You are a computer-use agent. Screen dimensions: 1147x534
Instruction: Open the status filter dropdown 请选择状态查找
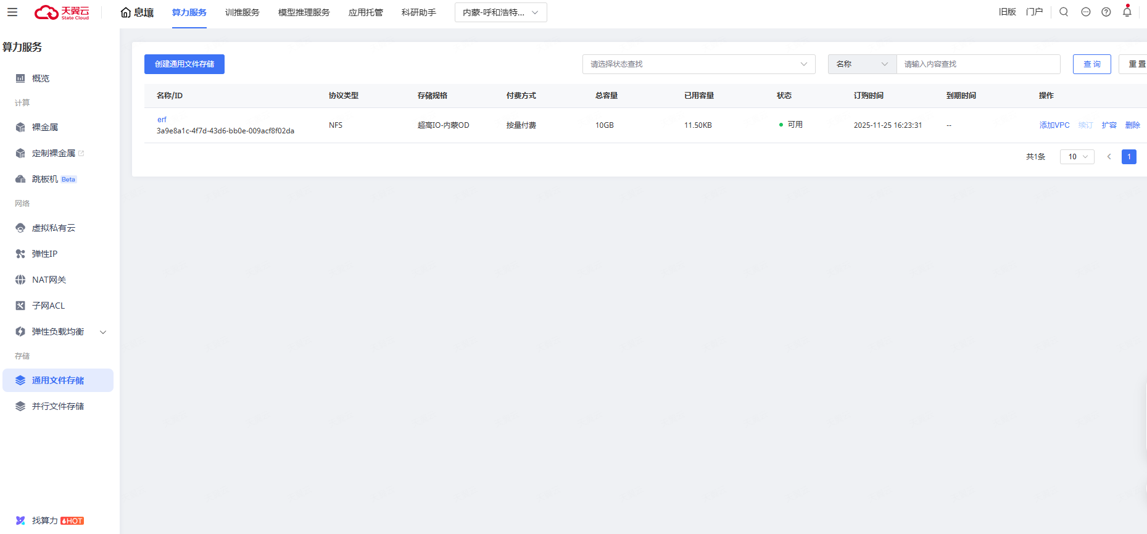[x=698, y=64]
